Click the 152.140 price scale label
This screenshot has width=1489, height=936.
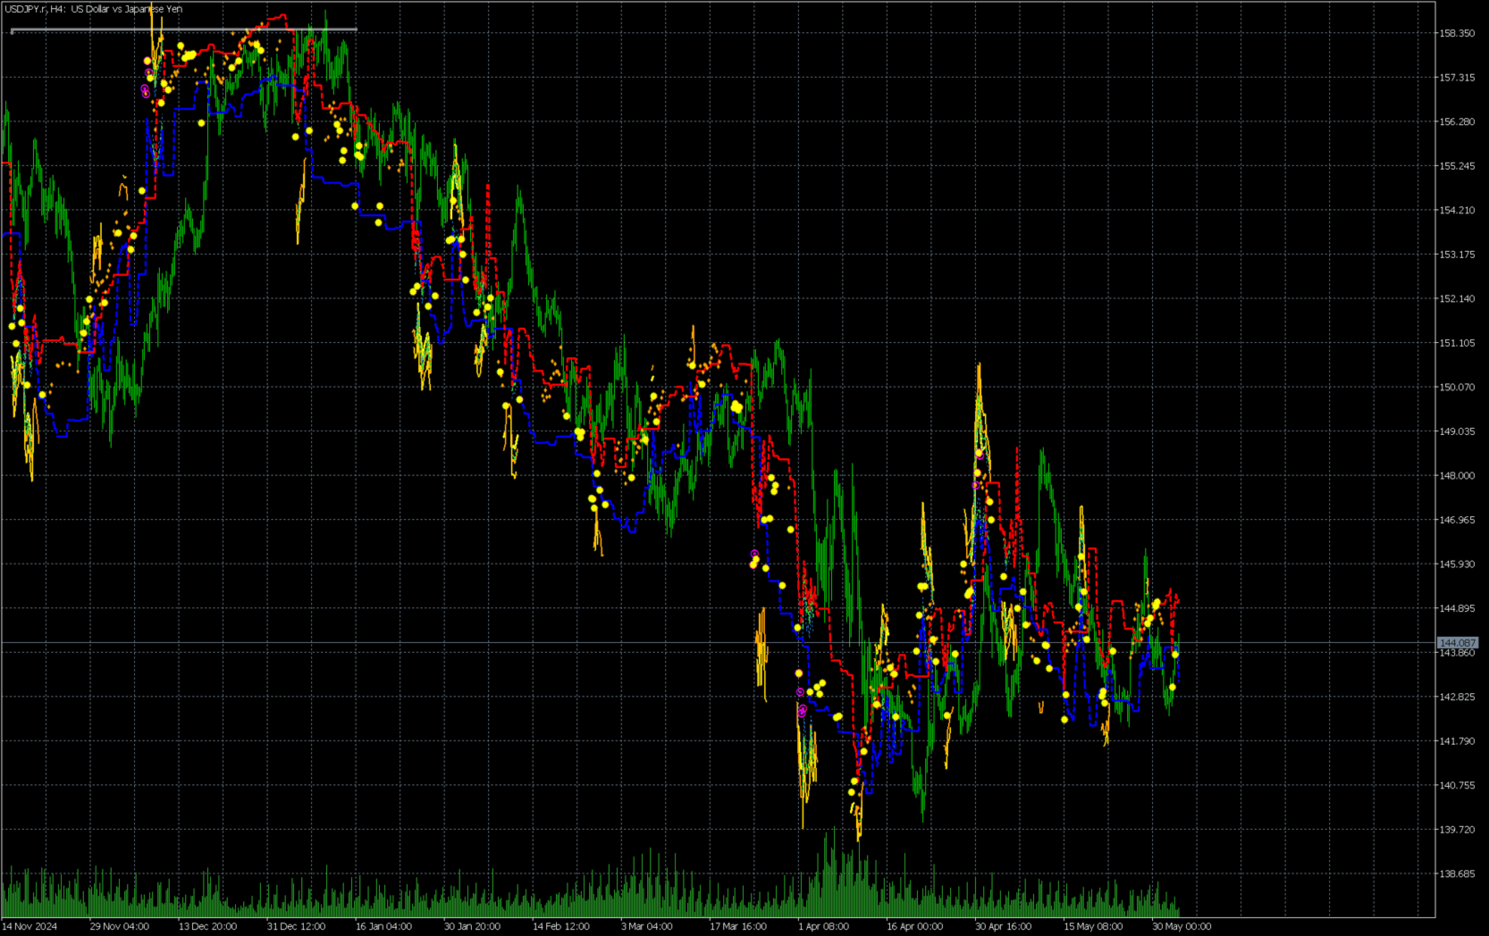tap(1457, 298)
